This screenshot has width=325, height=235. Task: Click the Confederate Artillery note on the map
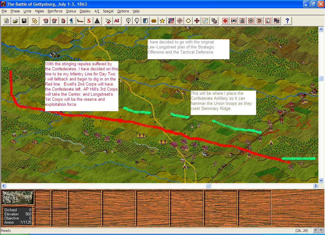[x=223, y=103]
